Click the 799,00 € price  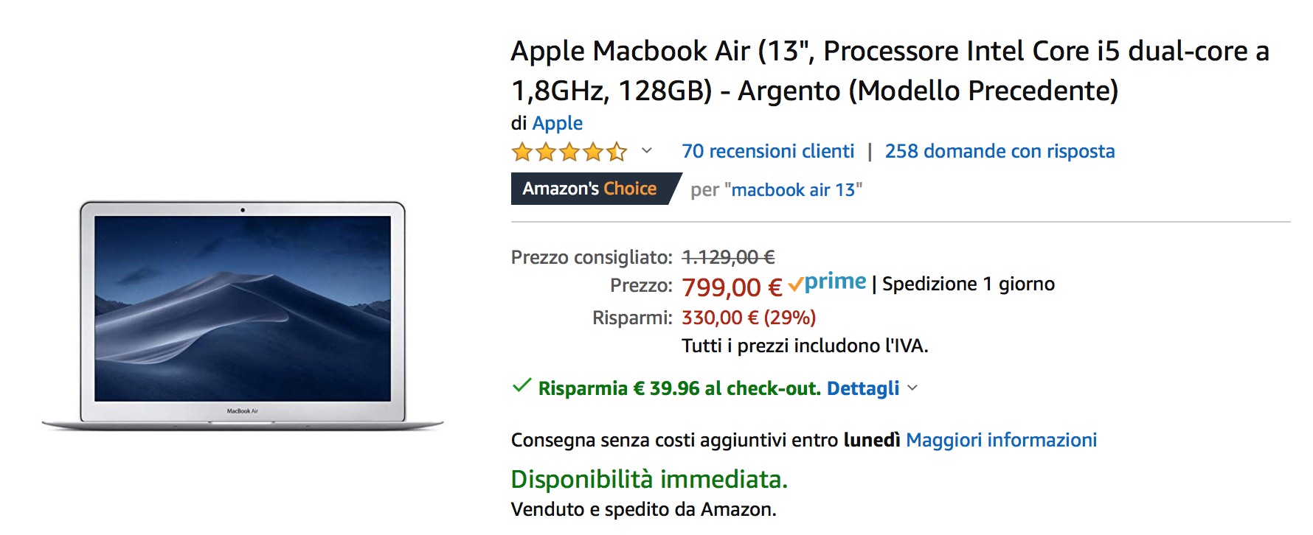(x=731, y=287)
